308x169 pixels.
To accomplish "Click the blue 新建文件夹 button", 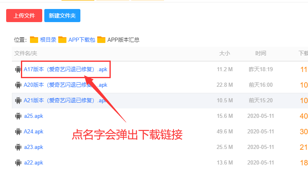I will (62, 16).
